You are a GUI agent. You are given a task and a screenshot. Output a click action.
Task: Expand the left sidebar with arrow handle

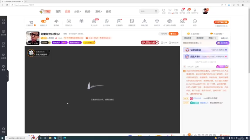[x=7, y=76]
